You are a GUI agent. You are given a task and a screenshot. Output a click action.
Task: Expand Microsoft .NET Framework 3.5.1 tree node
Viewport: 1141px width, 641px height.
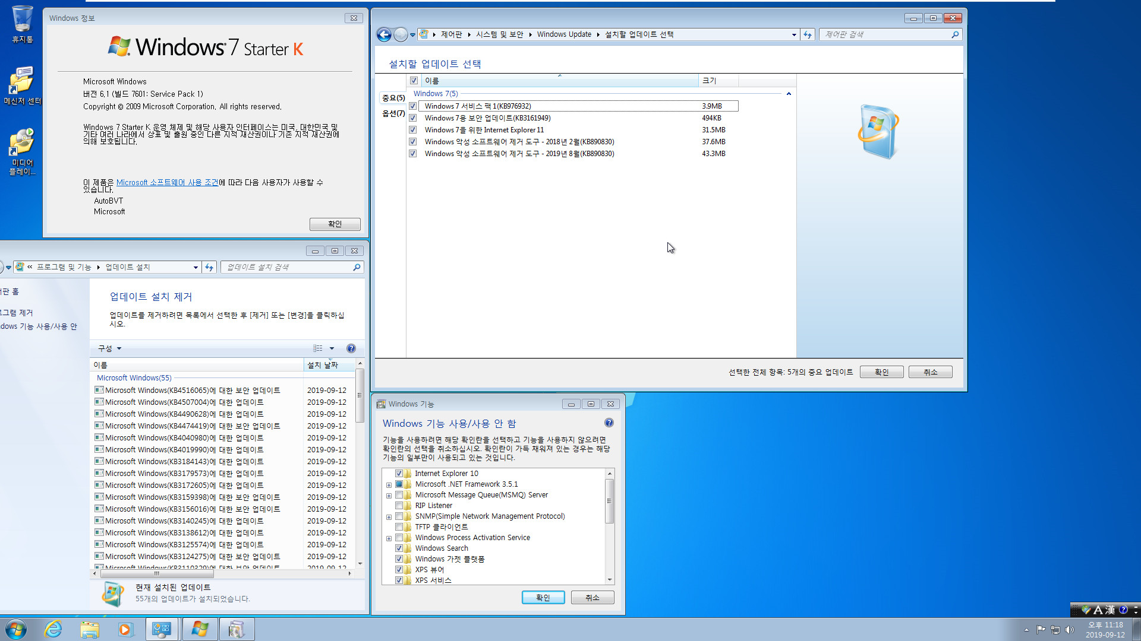[389, 485]
